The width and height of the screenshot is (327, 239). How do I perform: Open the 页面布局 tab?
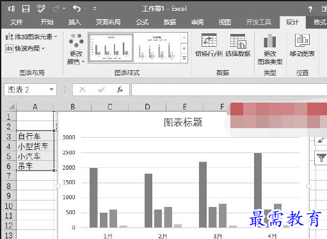click(x=108, y=22)
